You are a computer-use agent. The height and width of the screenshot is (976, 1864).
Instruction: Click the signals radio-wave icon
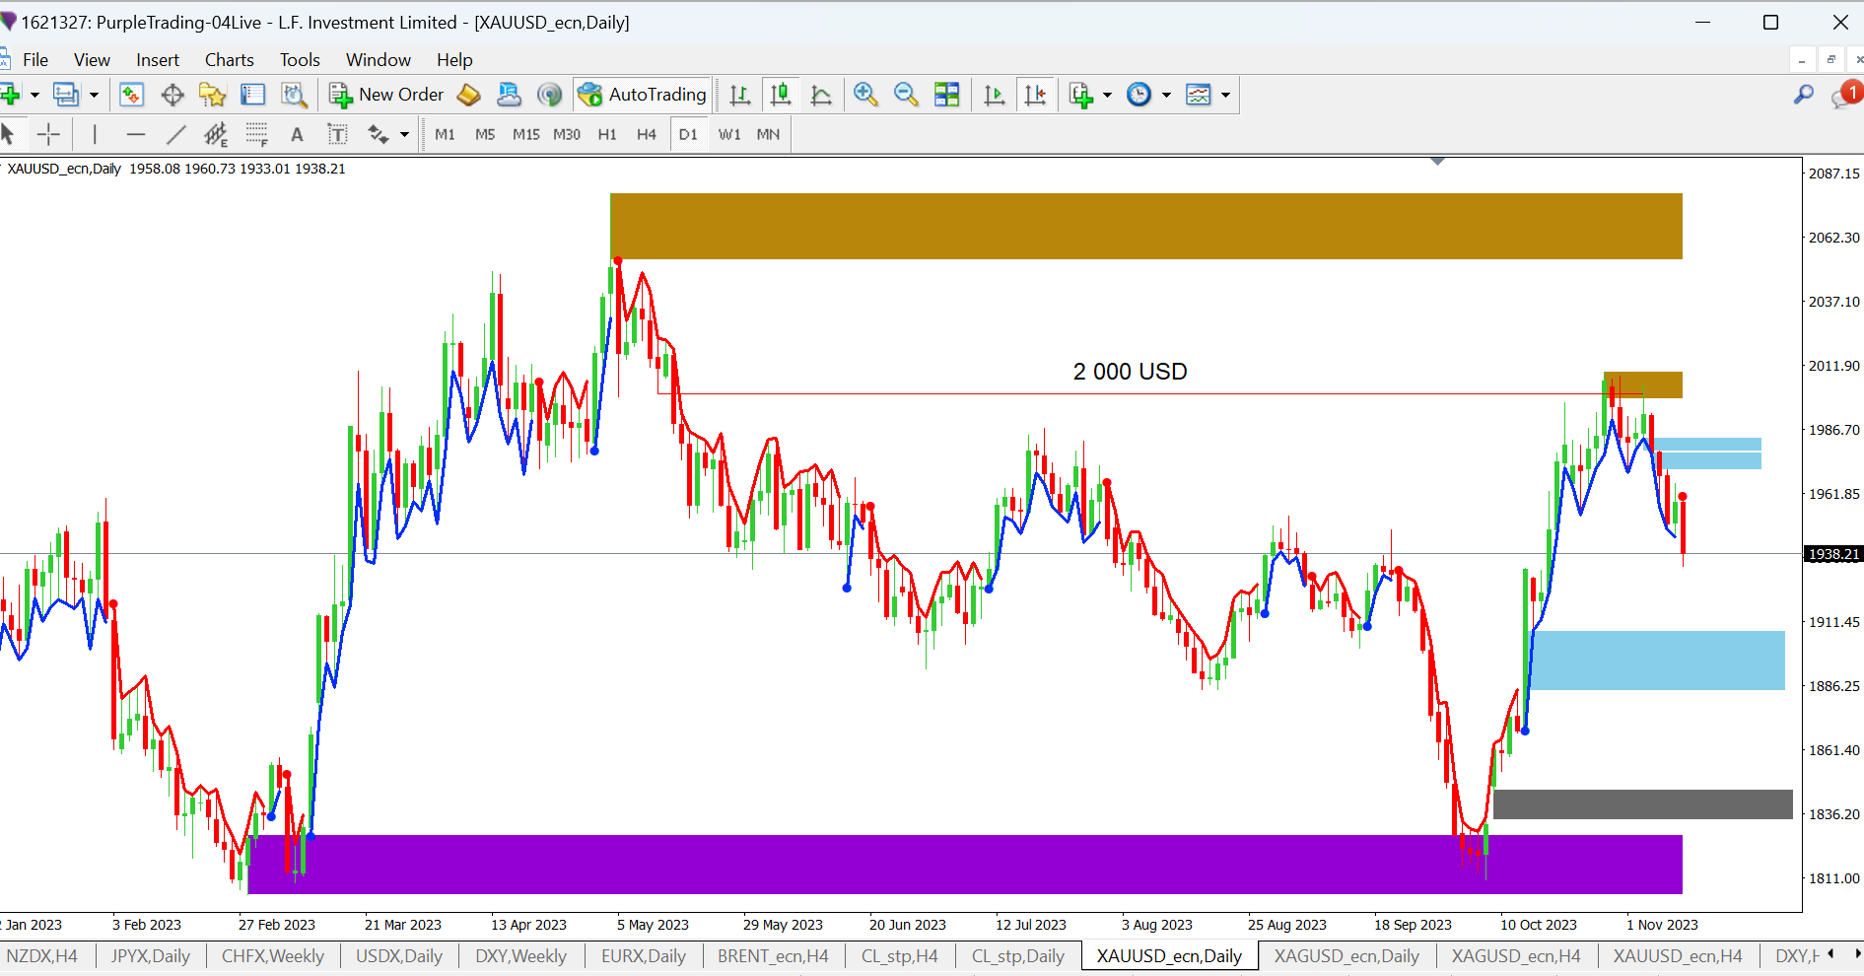[x=549, y=95]
